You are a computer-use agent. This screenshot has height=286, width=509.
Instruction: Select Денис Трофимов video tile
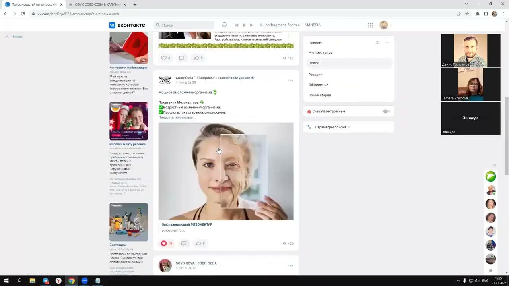[x=471, y=50]
